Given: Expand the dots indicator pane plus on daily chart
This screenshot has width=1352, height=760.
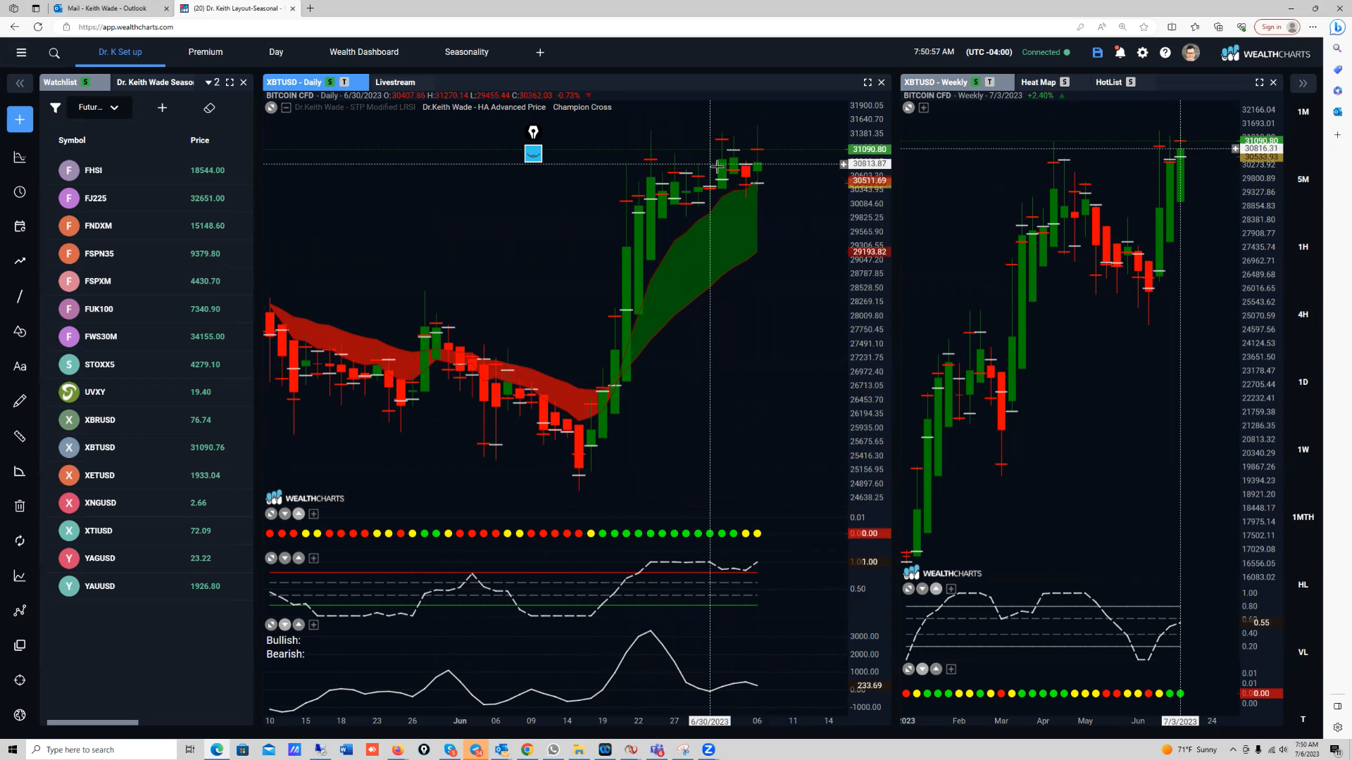Looking at the screenshot, I should tap(314, 514).
